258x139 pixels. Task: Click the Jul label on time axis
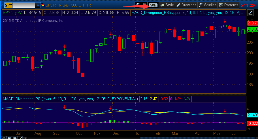point(18,133)
